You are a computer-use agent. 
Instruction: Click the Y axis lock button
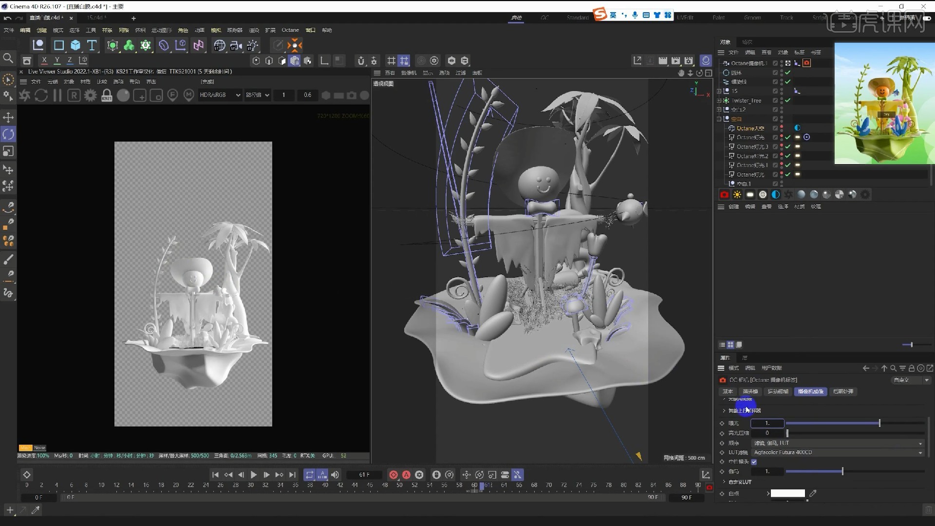click(x=57, y=60)
